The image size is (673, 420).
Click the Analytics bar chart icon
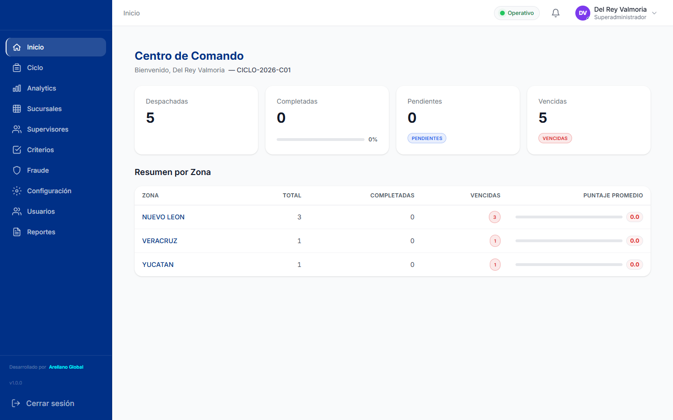click(17, 88)
